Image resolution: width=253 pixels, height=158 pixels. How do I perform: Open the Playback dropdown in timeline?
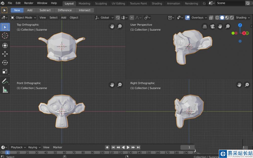(x=18, y=147)
